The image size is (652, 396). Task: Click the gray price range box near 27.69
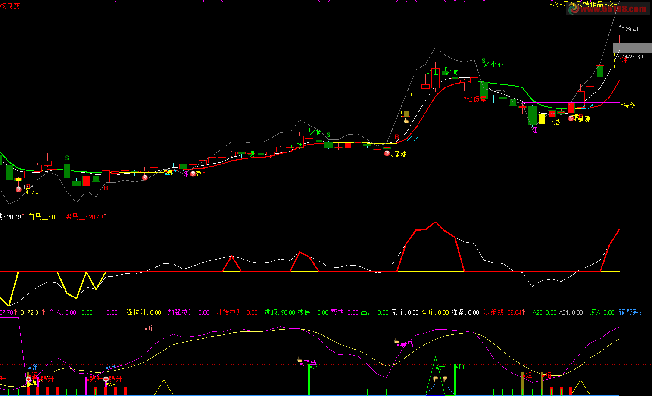tap(632, 48)
